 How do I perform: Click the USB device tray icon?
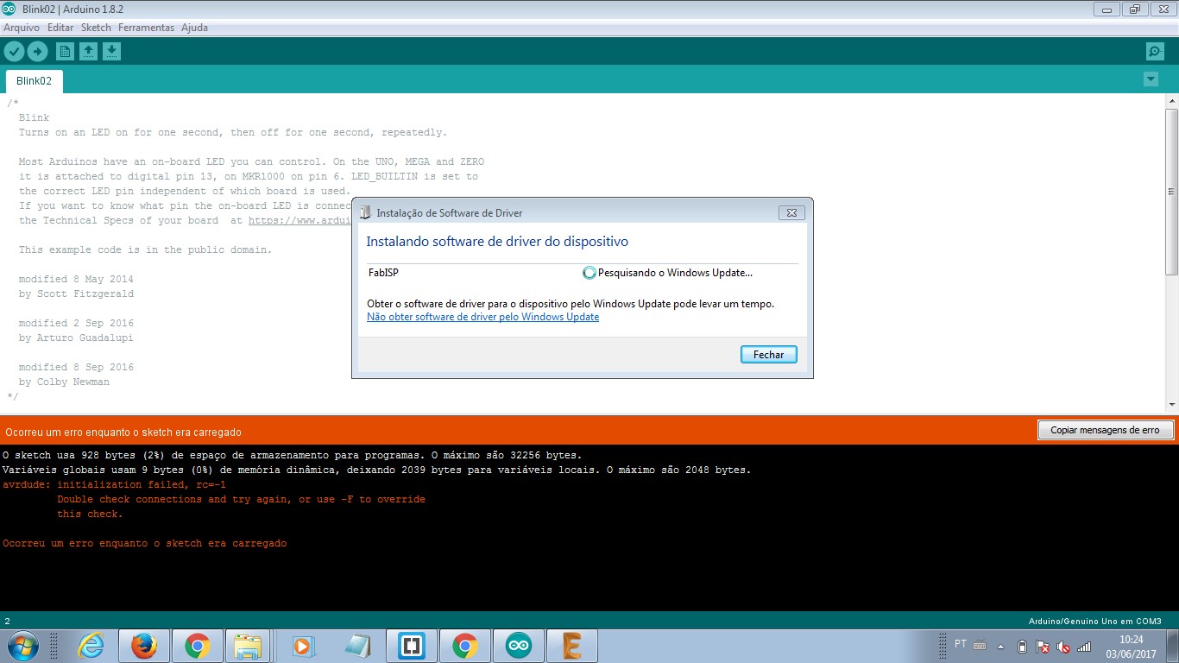pos(1022,646)
